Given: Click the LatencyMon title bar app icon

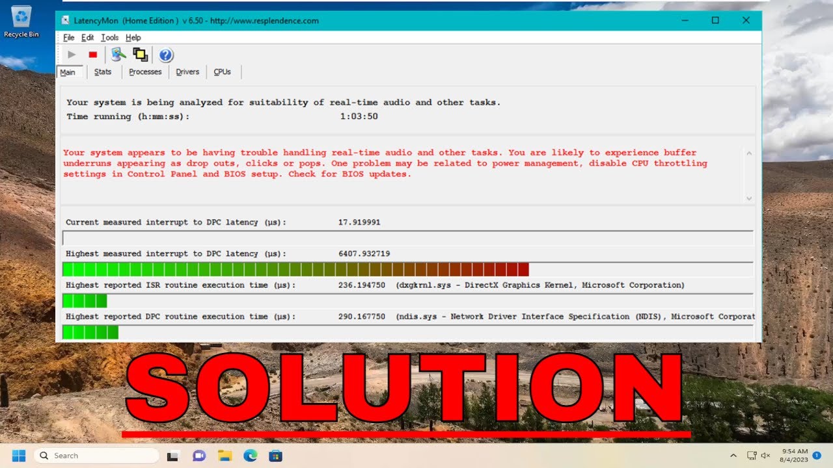Looking at the screenshot, I should pyautogui.click(x=65, y=20).
